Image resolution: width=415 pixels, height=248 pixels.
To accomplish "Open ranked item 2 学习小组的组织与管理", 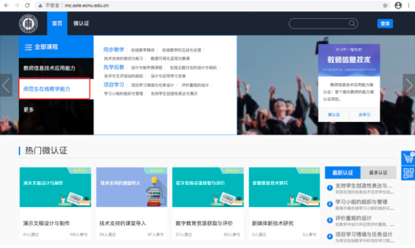I will (361, 202).
